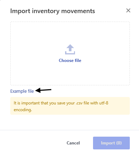Screen dimensions: 139x154
Task: Click the empty area below Choose file in drop zone
Action: click(70, 74)
